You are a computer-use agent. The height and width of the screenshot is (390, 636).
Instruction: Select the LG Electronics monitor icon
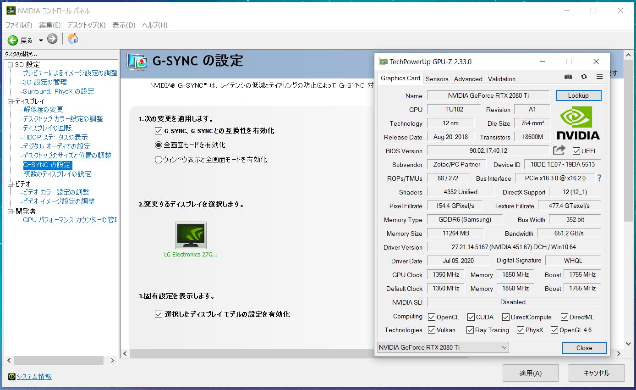click(191, 235)
